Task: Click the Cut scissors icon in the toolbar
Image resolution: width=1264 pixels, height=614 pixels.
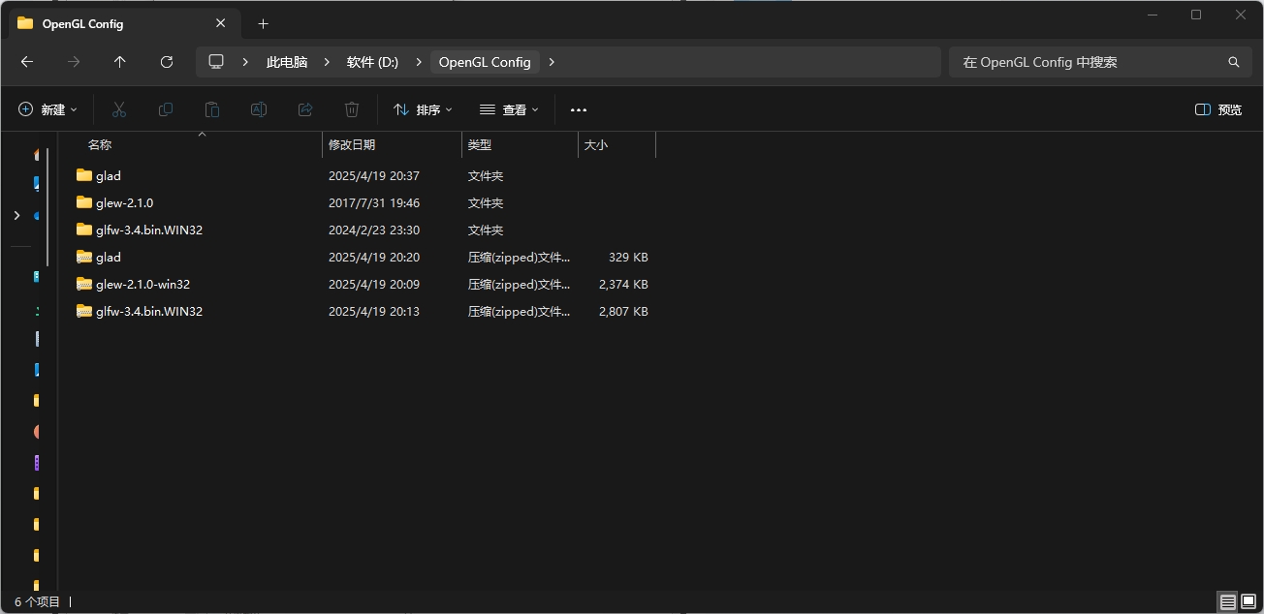Action: click(119, 109)
